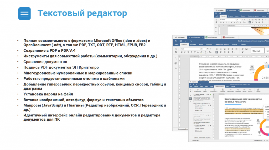269x150 pixels.
Task: Open search sidebar in middle Arial window
Action: point(176,58)
